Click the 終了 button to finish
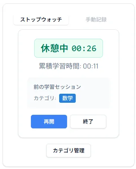Image resolution: width=136 pixels, height=169 pixels. [x=88, y=122]
